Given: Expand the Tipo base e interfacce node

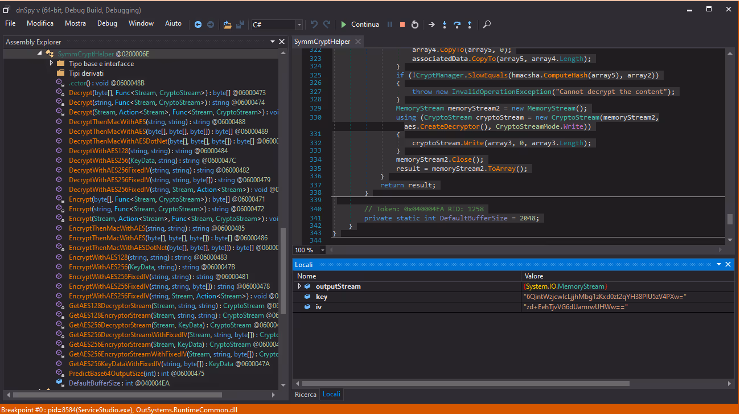Looking at the screenshot, I should point(51,63).
